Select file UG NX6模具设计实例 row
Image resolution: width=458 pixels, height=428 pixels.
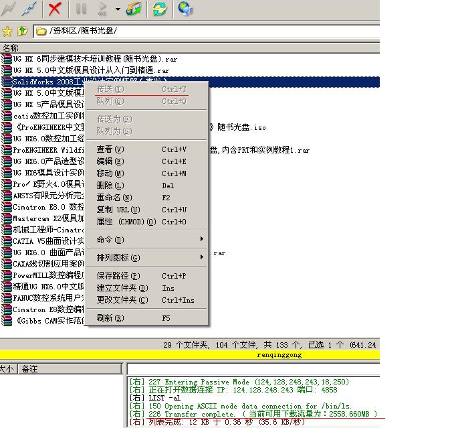[49, 173]
